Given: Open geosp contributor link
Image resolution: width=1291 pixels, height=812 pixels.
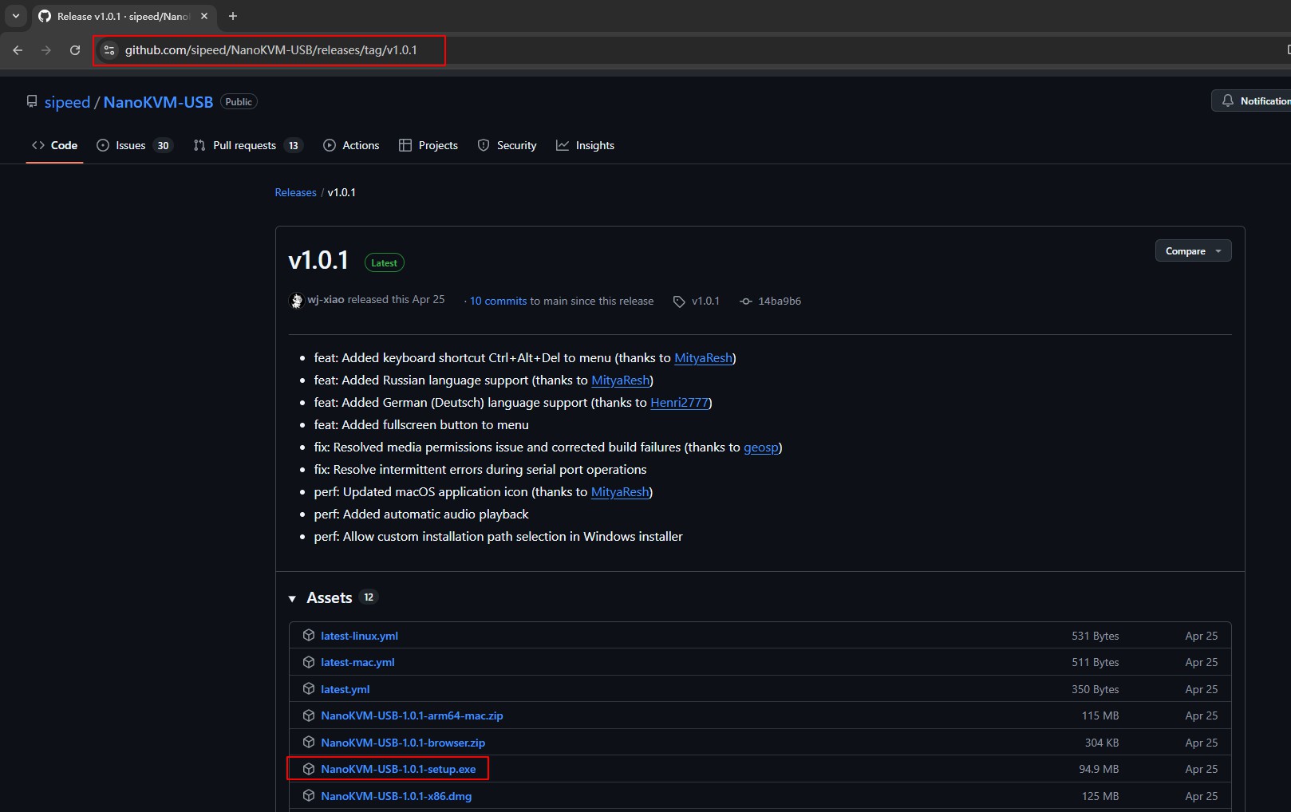Looking at the screenshot, I should (x=761, y=447).
